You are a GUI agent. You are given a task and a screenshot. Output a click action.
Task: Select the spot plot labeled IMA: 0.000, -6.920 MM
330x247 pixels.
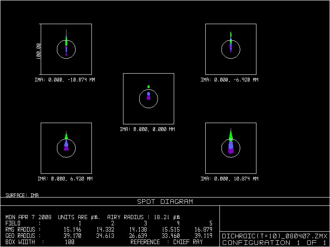pos(231,49)
